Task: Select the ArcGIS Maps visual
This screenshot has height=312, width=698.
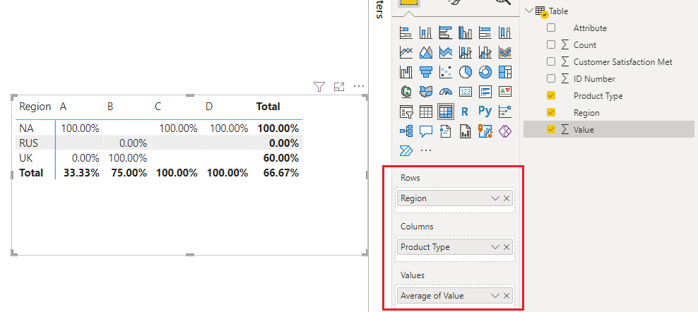Action: coord(485,131)
